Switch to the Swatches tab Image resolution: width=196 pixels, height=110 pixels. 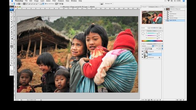pos(149,31)
